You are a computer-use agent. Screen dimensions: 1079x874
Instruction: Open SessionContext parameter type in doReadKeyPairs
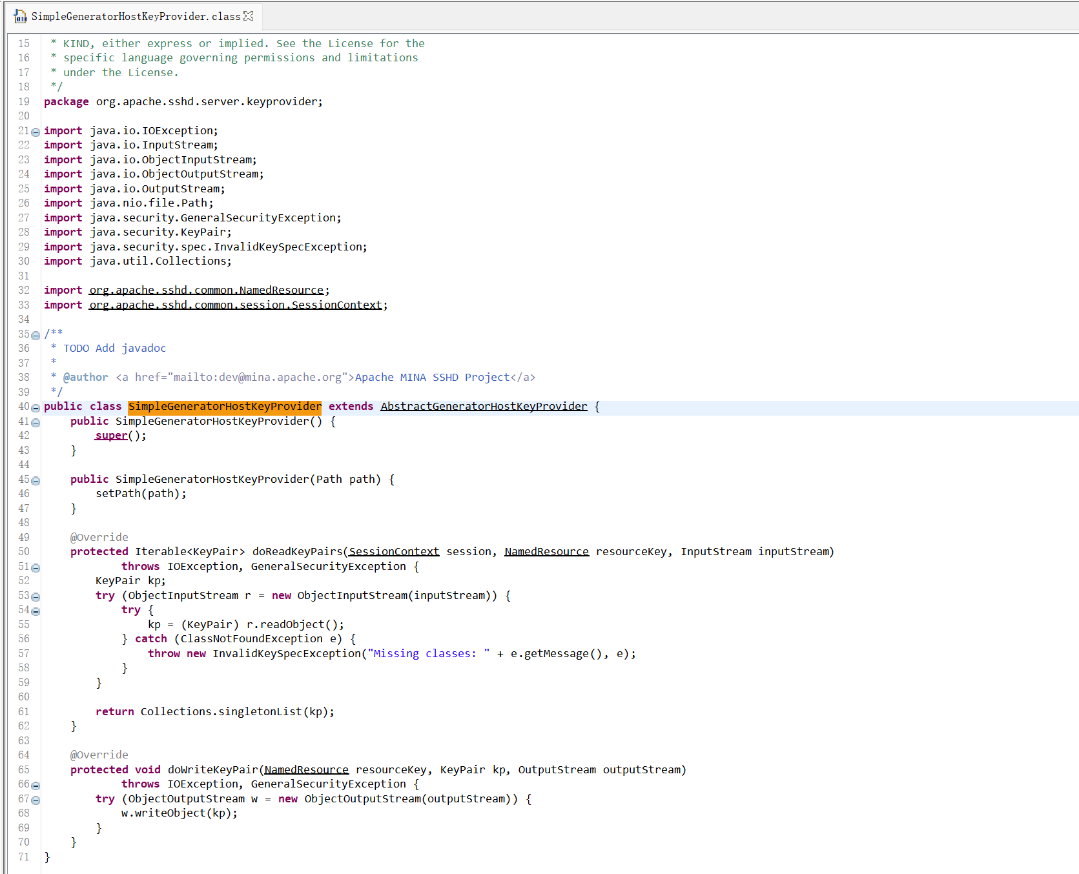coord(394,551)
